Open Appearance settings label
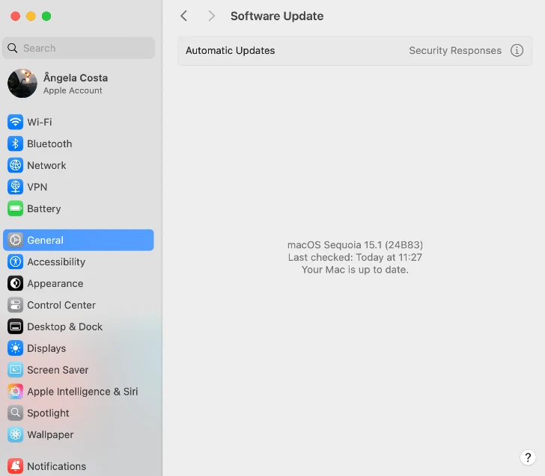The height and width of the screenshot is (476, 545). click(55, 283)
